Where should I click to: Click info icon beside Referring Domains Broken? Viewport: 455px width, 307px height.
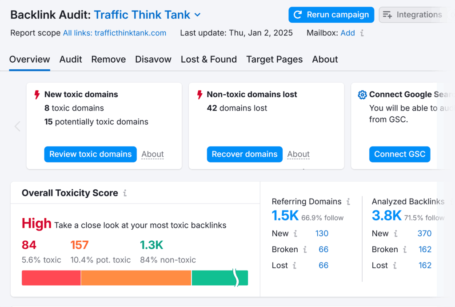pyautogui.click(x=305, y=250)
